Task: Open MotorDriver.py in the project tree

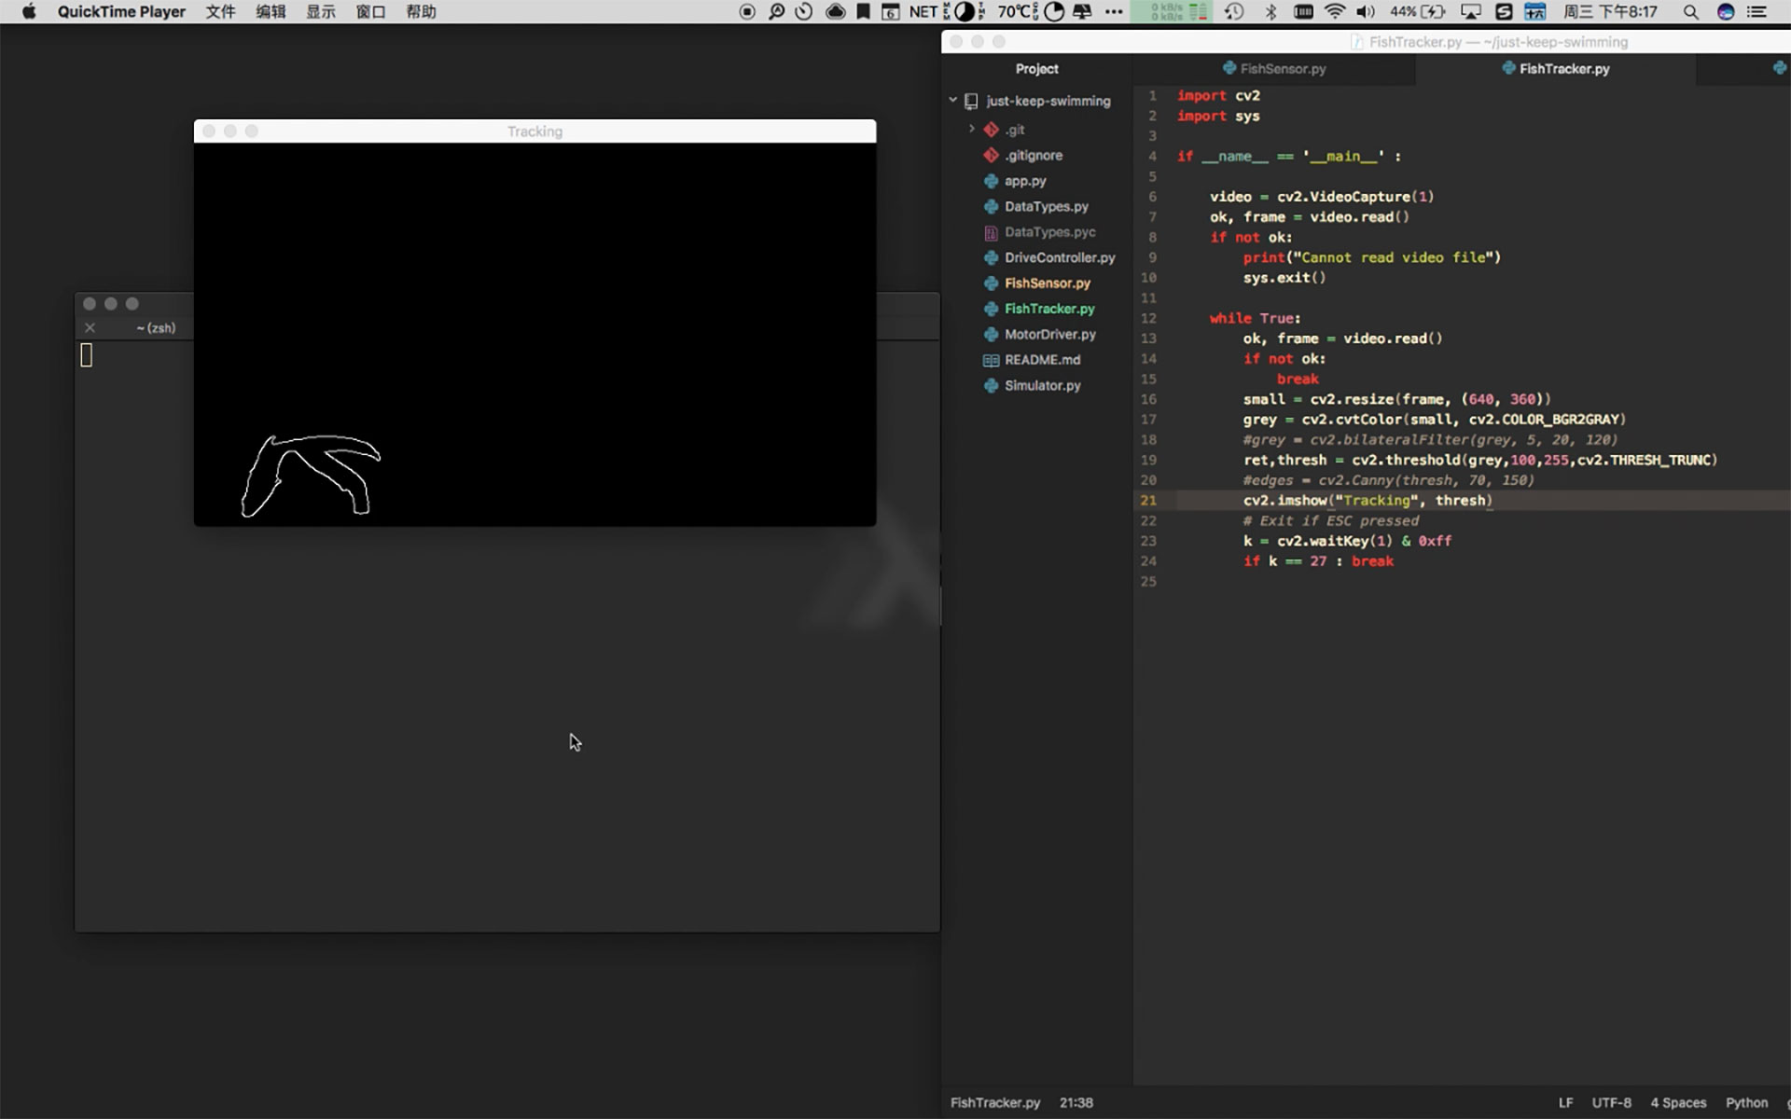Action: click(x=1049, y=334)
